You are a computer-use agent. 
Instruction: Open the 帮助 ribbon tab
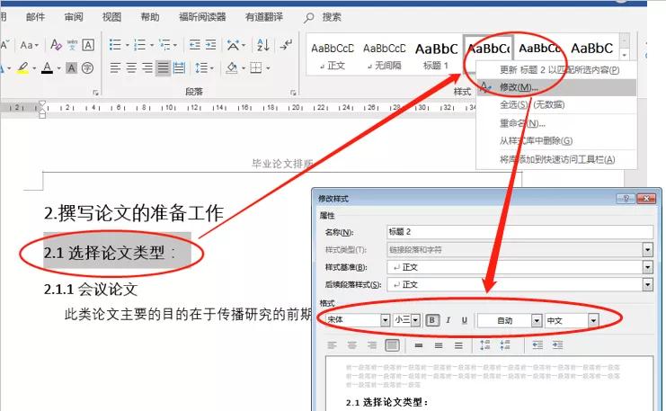coord(150,17)
